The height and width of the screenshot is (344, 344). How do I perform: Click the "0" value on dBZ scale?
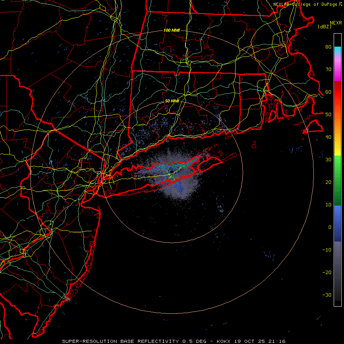tap(330, 227)
